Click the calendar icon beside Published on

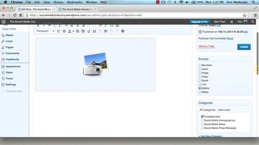click(200, 32)
